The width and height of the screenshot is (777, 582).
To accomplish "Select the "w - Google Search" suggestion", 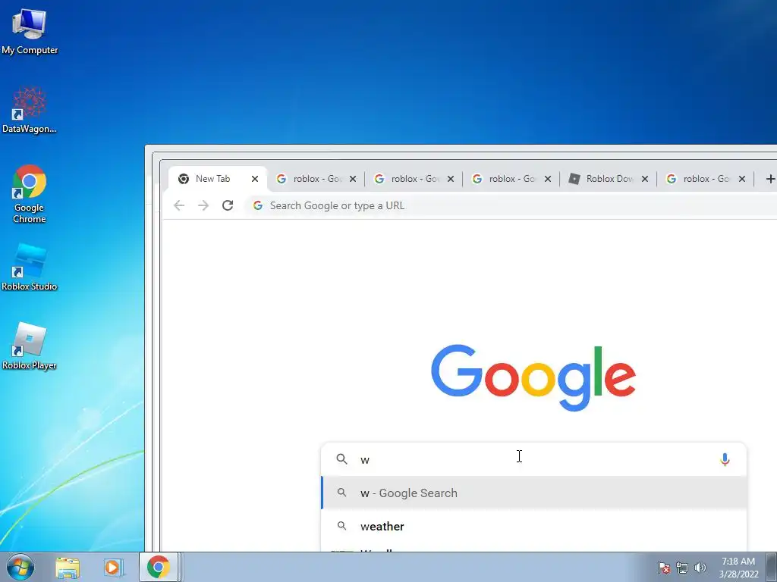I will click(x=533, y=493).
